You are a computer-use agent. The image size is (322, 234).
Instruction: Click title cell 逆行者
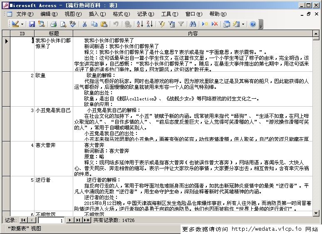pyautogui.click(x=54, y=193)
